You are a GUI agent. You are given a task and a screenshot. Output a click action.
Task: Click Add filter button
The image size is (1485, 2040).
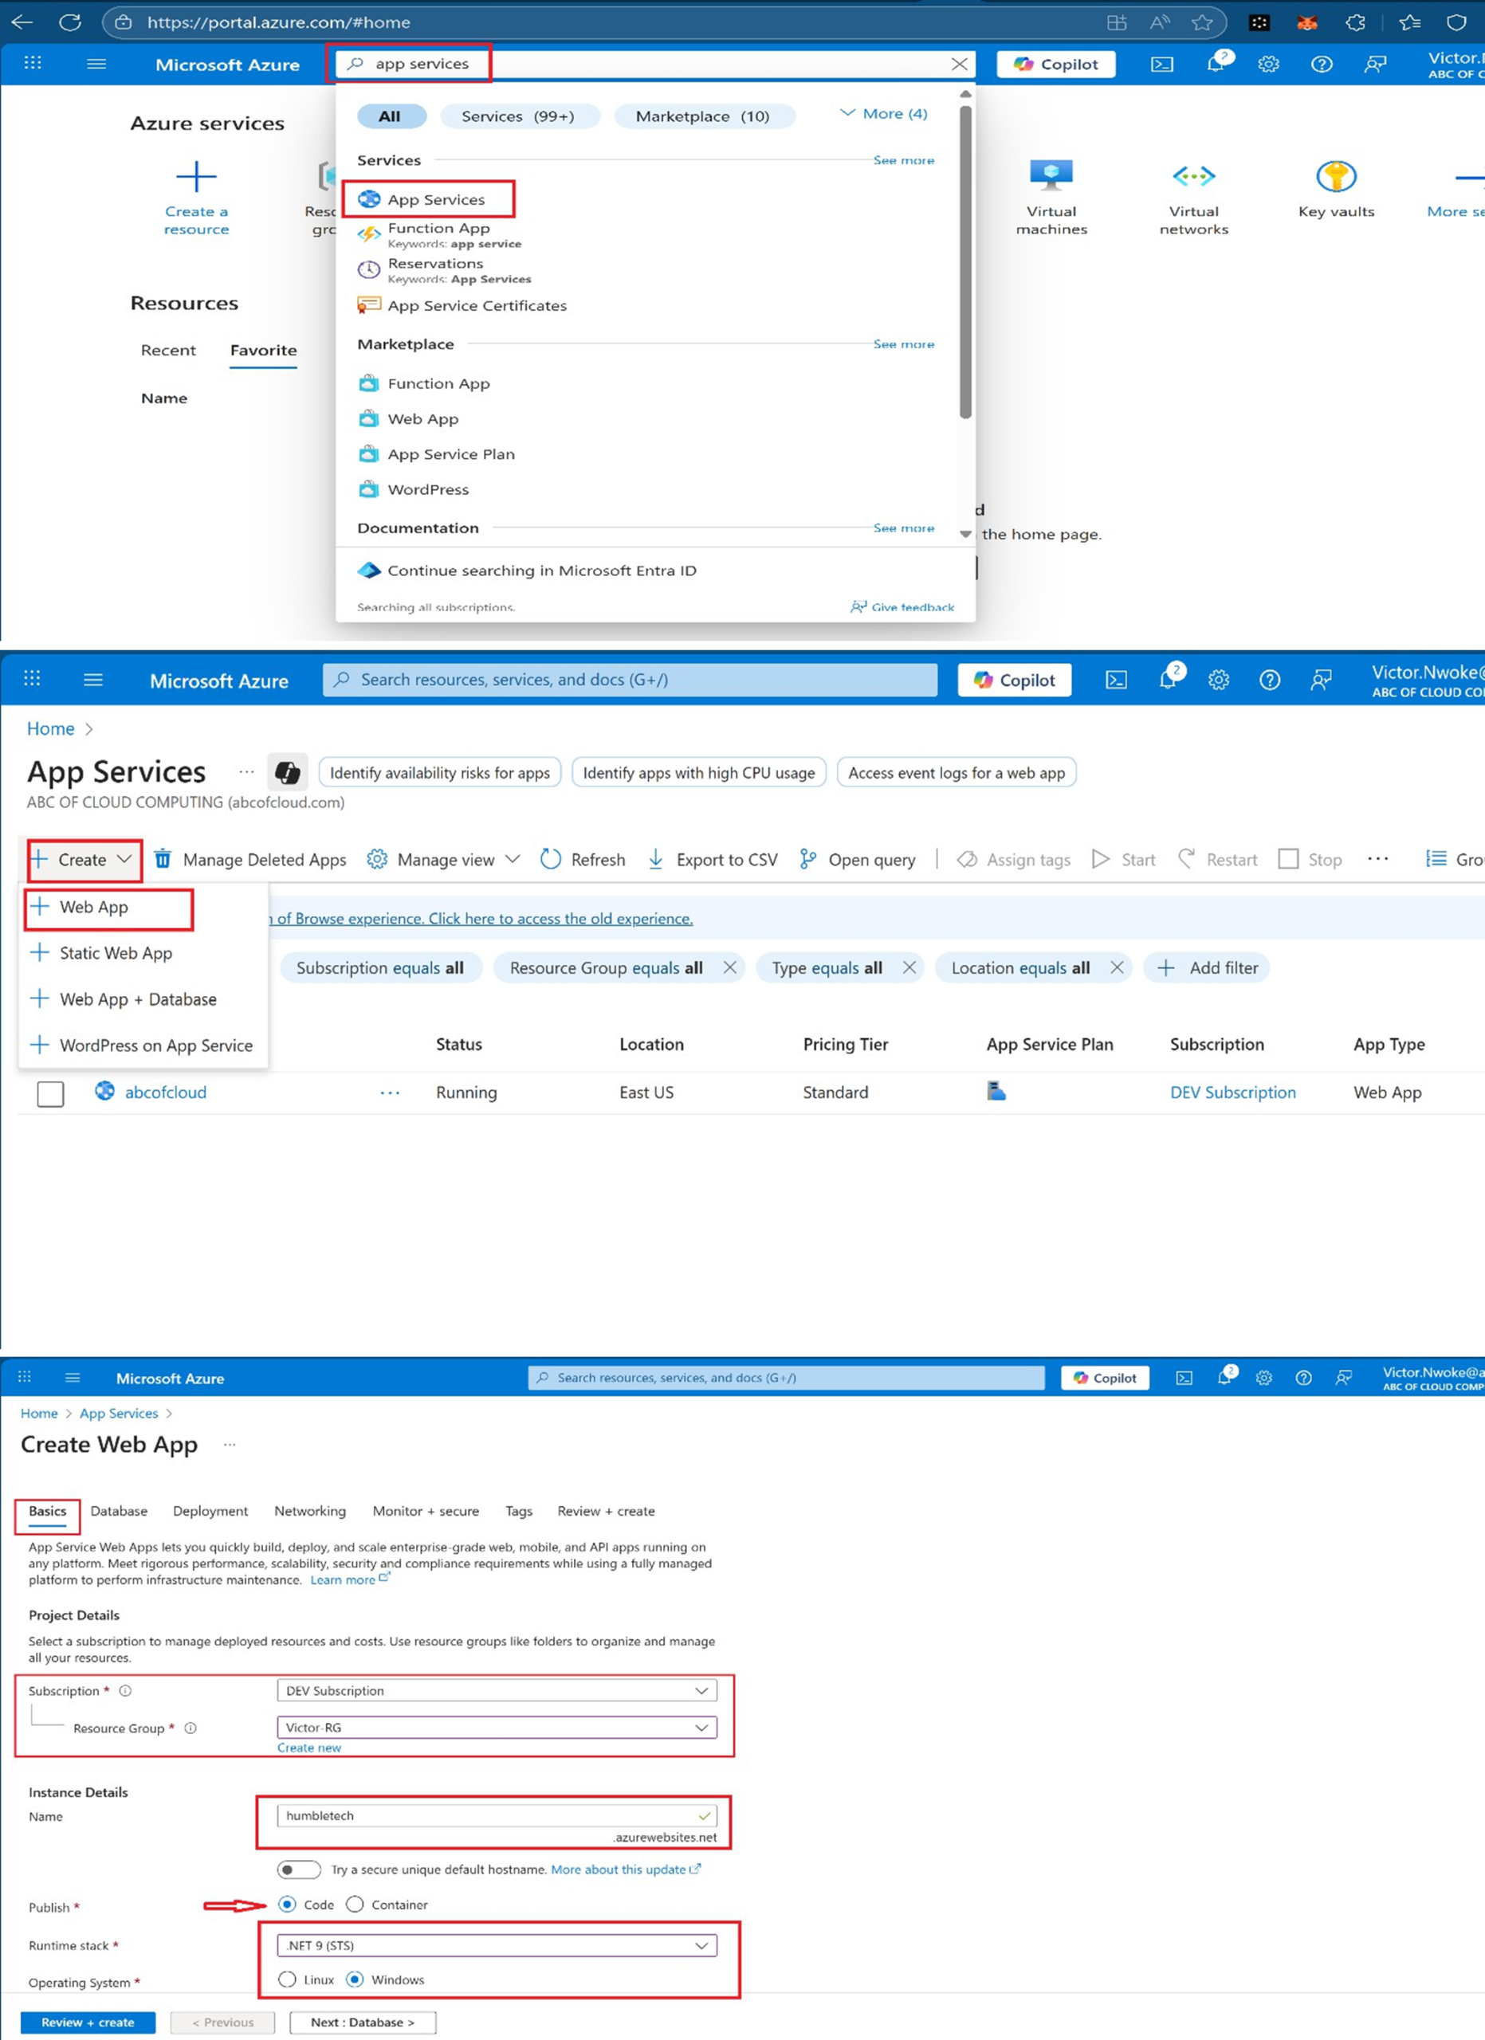click(x=1207, y=968)
